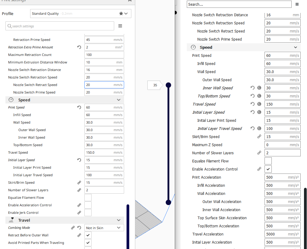Click formula icon for Inner Wall Speed
The image size is (307, 249).
click(259, 88)
